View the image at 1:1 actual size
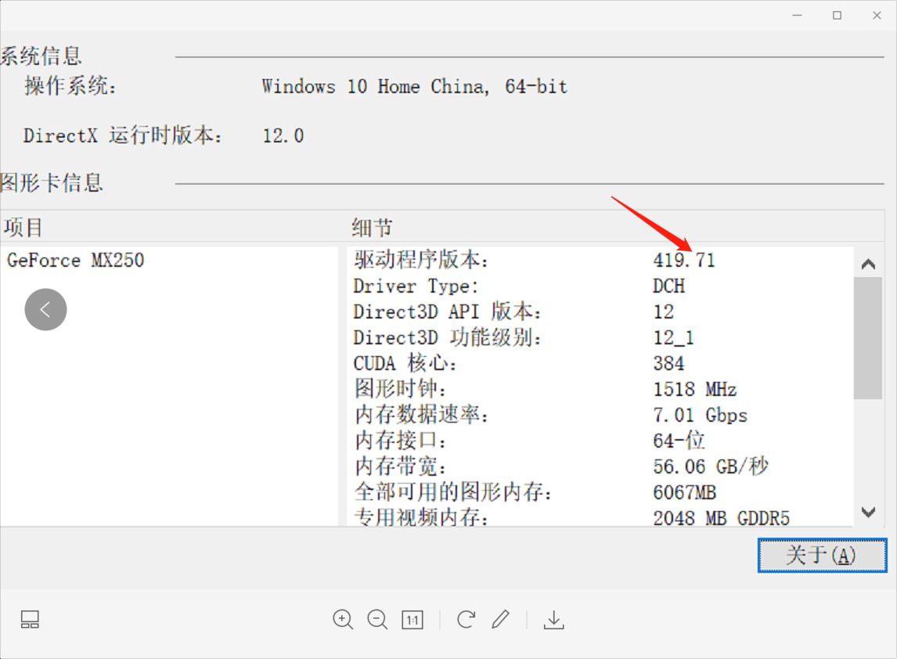Viewport: 897px width, 659px height. (412, 619)
